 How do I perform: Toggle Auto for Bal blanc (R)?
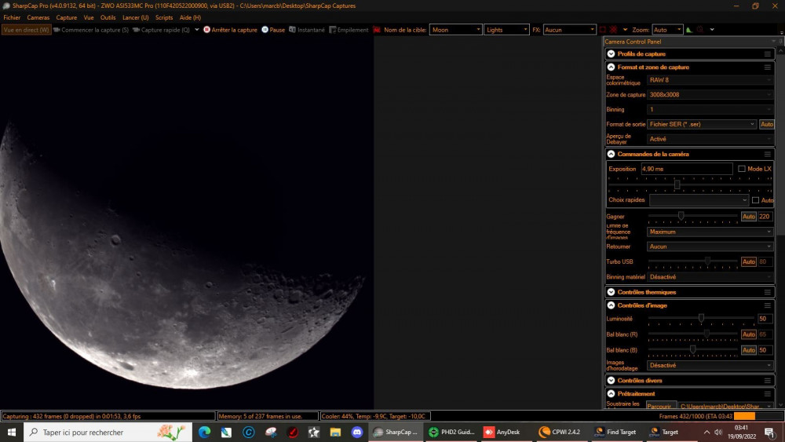point(748,334)
